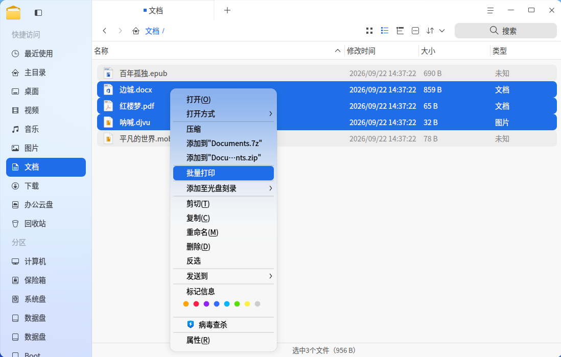Select the 平凡的世界 file row
This screenshot has width=561, height=357.
coord(326,139)
